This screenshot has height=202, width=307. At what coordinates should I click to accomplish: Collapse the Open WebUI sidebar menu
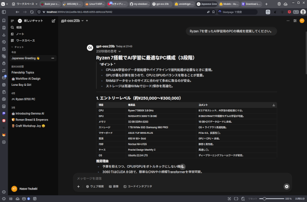click(12, 21)
